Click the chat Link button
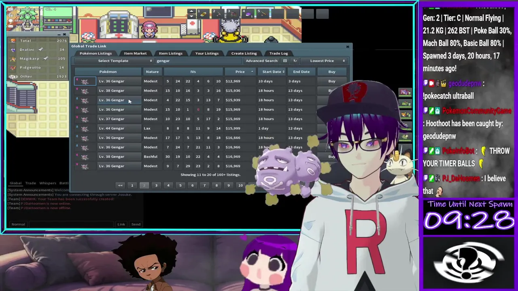The height and width of the screenshot is (291, 518). click(121, 224)
